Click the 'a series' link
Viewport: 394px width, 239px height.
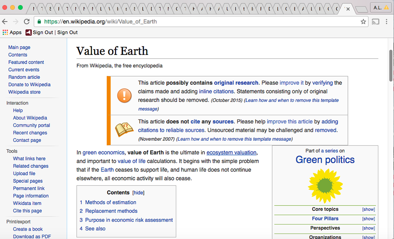pos(329,151)
